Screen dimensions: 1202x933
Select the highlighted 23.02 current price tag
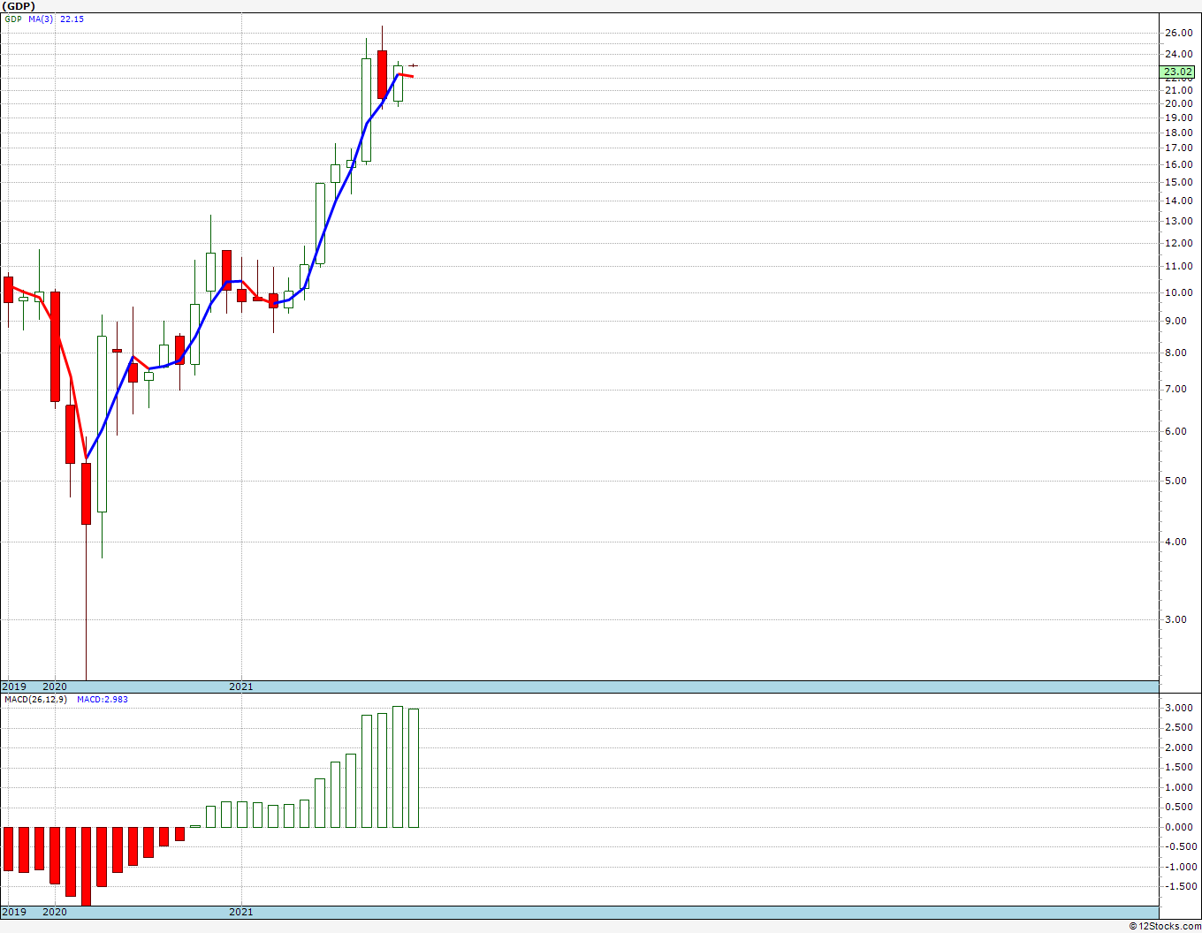click(1178, 72)
